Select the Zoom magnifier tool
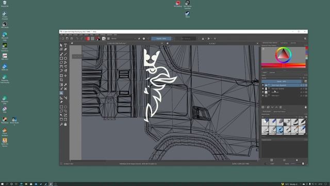330x186 pixels. coord(61,124)
